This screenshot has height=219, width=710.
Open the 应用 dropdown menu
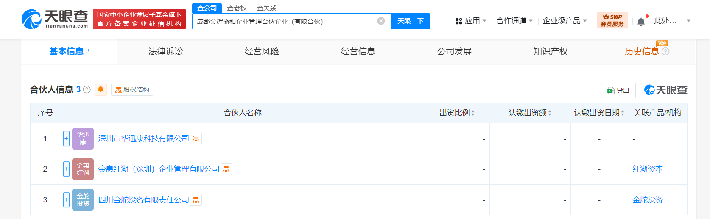click(x=471, y=21)
